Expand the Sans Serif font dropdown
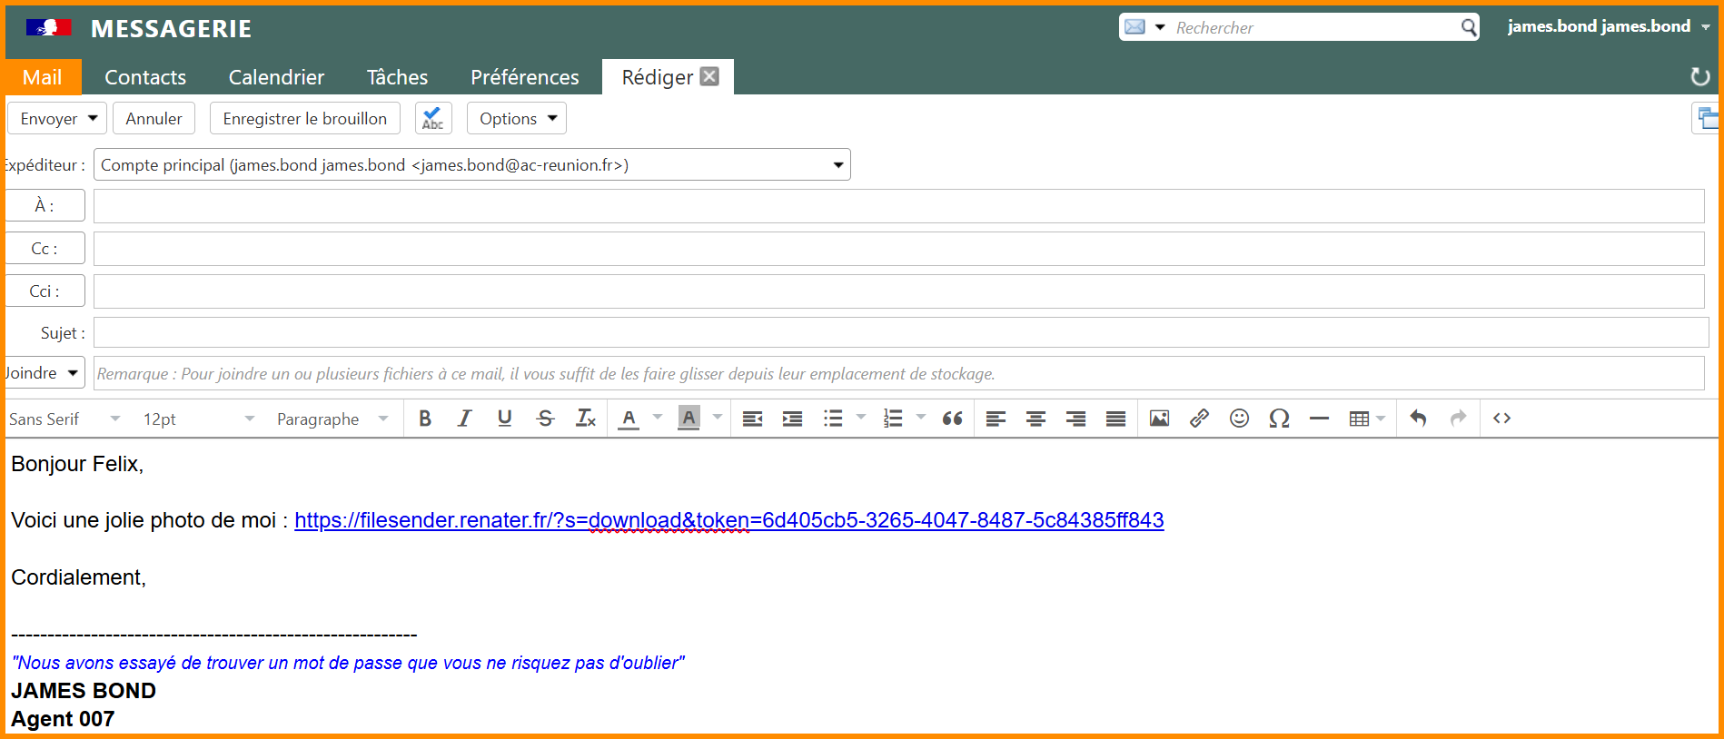This screenshot has height=739, width=1724. click(65, 419)
